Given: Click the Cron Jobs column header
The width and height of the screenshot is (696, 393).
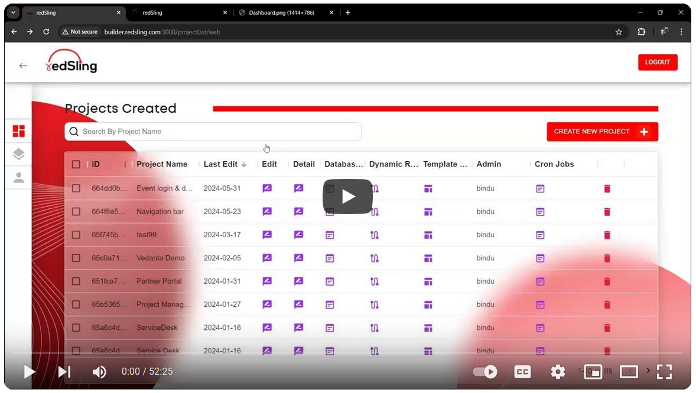Looking at the screenshot, I should pos(554,164).
